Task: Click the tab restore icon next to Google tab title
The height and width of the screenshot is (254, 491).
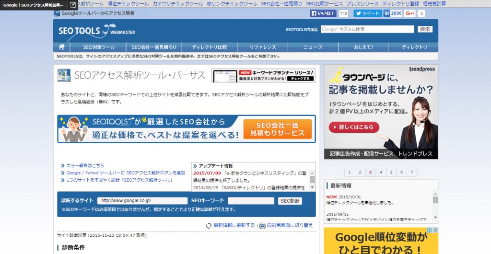Action: 72,5
